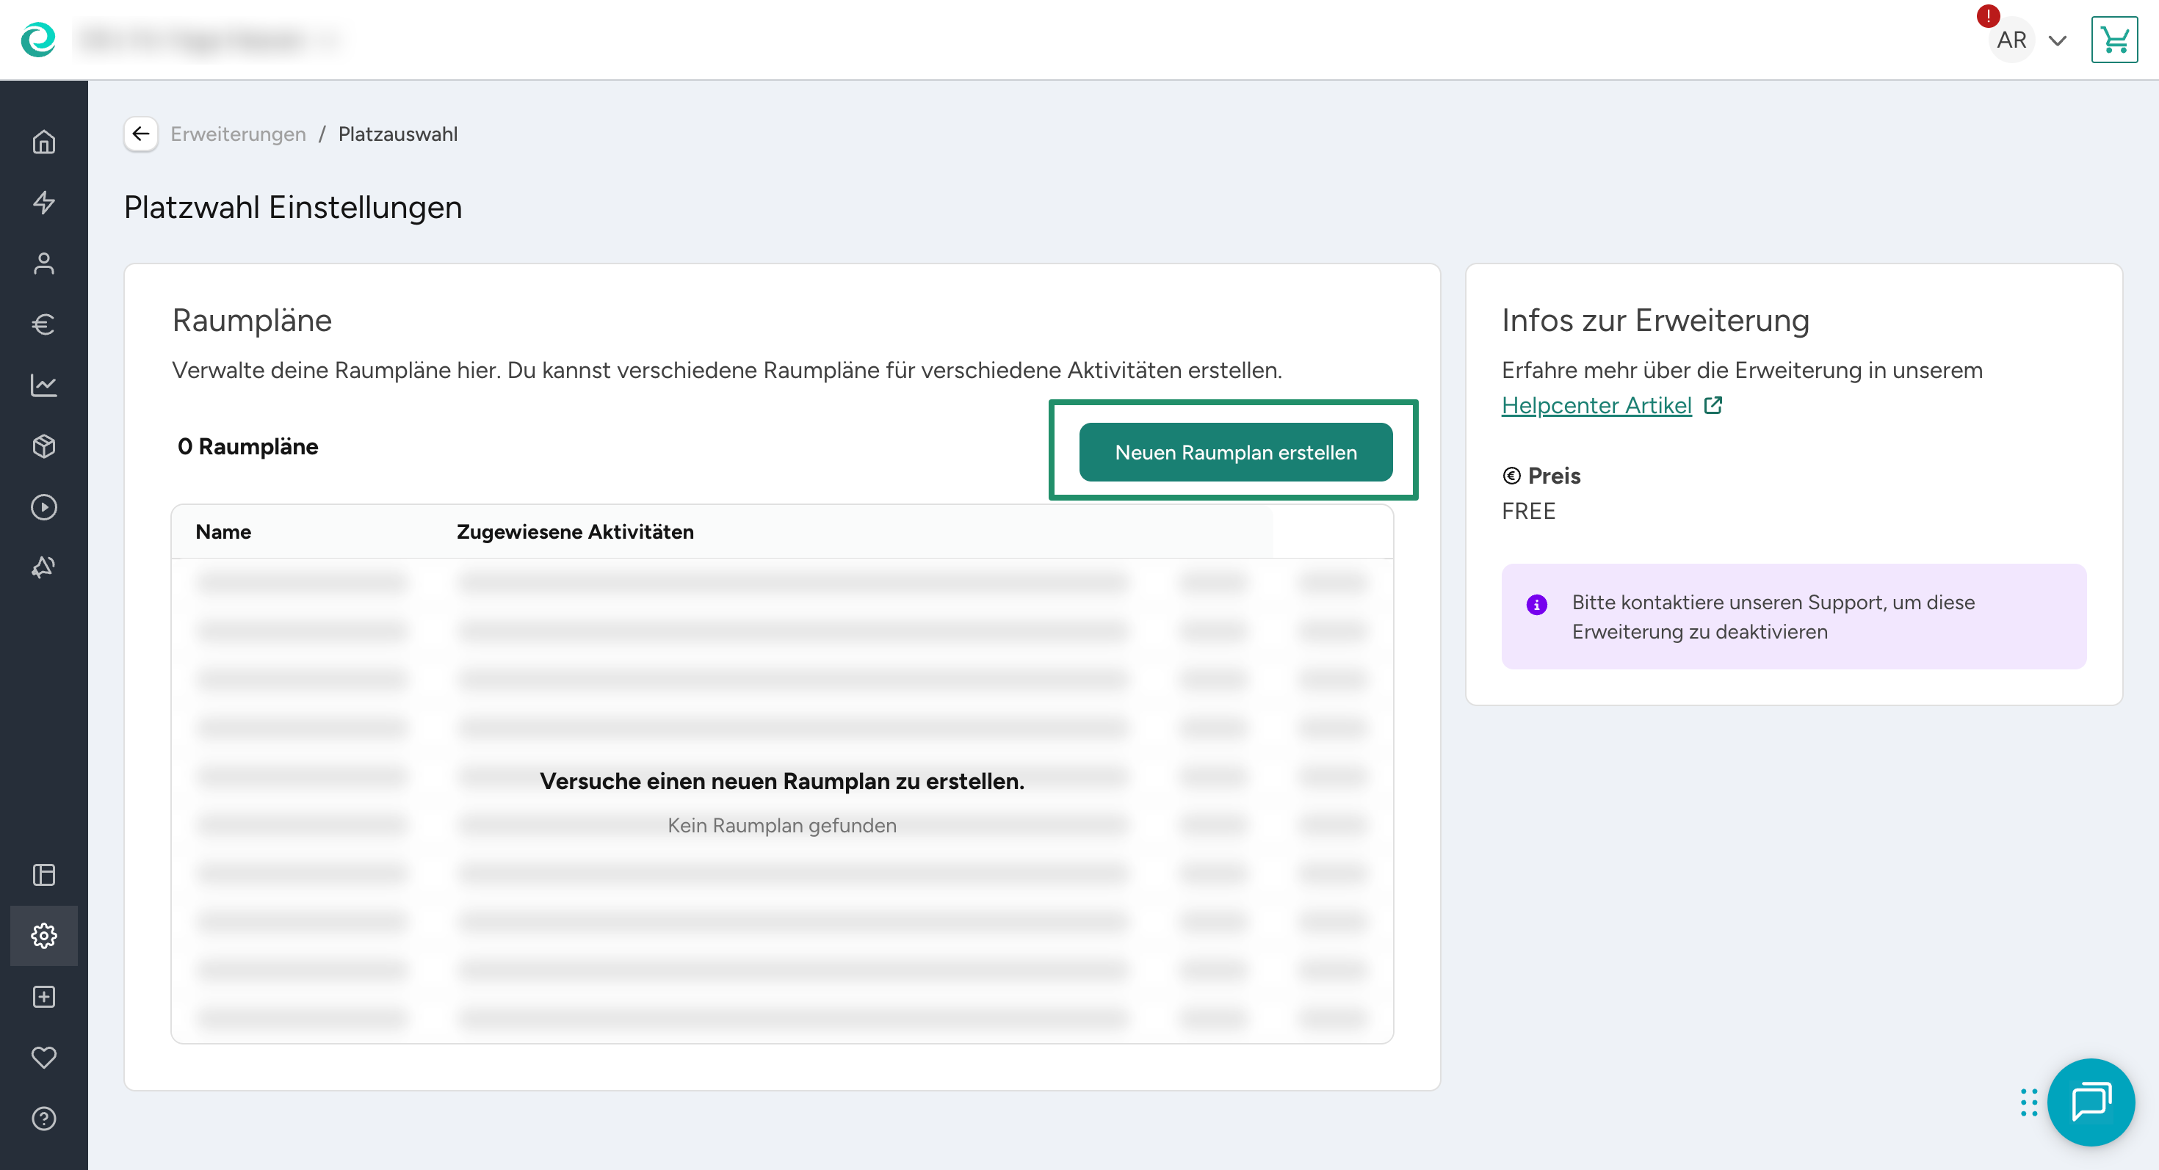
Task: Select the settings gear sidebar icon
Action: [43, 936]
